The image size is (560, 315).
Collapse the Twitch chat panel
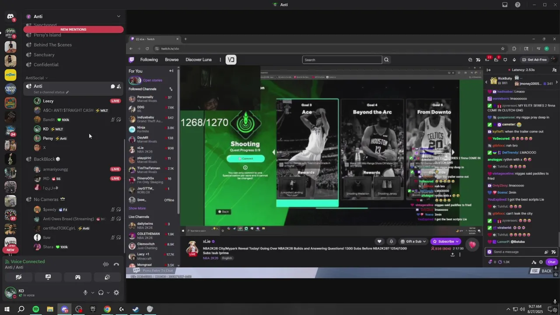click(489, 70)
